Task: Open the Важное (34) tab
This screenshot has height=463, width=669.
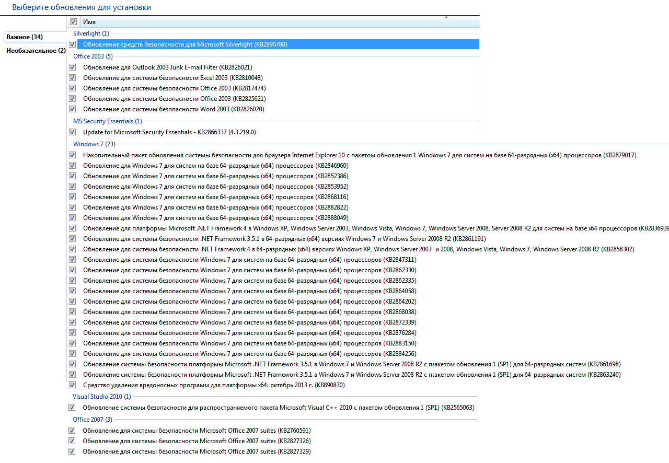Action: point(25,37)
